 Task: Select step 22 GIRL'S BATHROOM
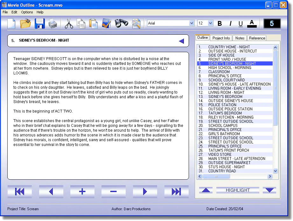[x=235, y=134]
